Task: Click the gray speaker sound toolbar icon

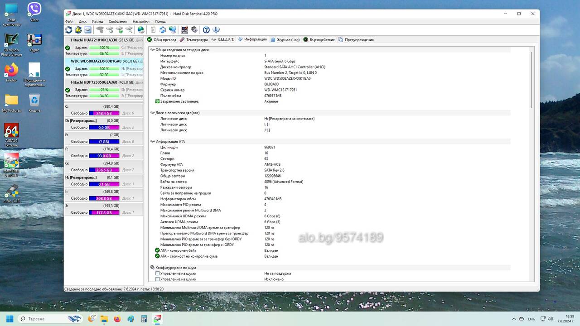Action: click(x=194, y=30)
